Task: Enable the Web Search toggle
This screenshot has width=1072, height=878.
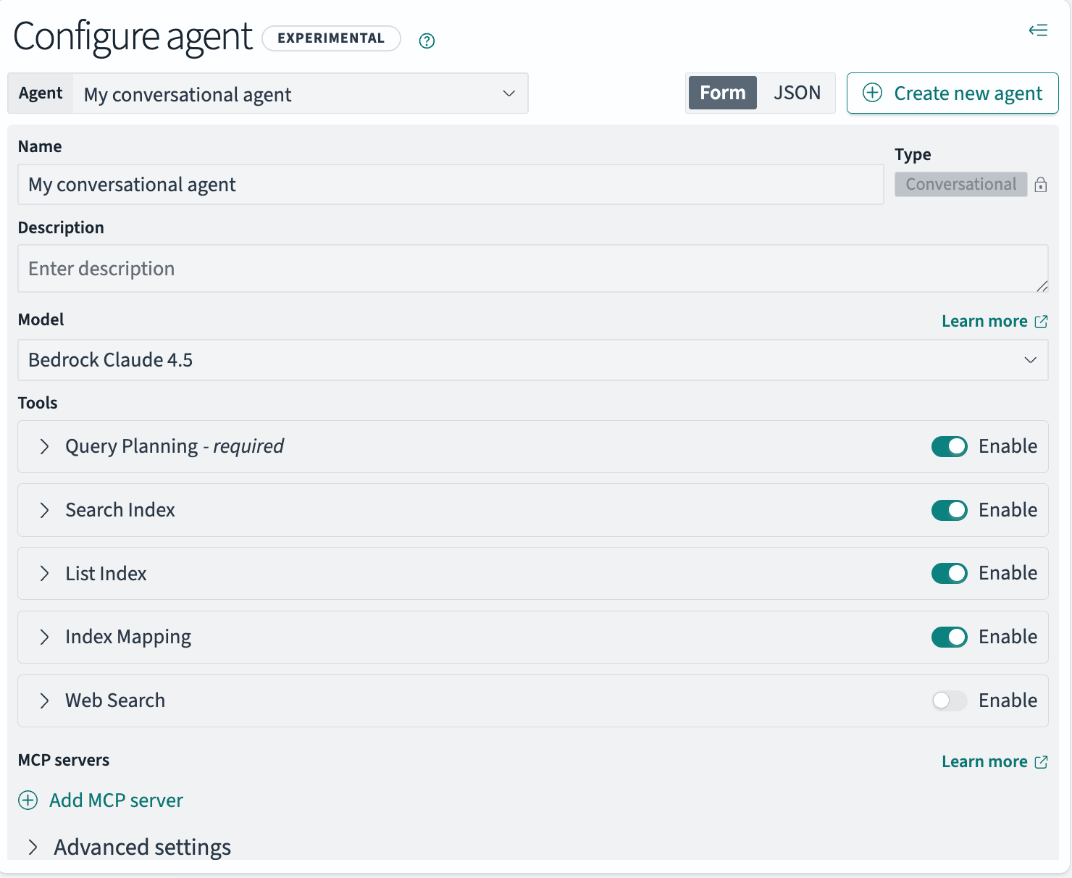Action: coord(949,701)
